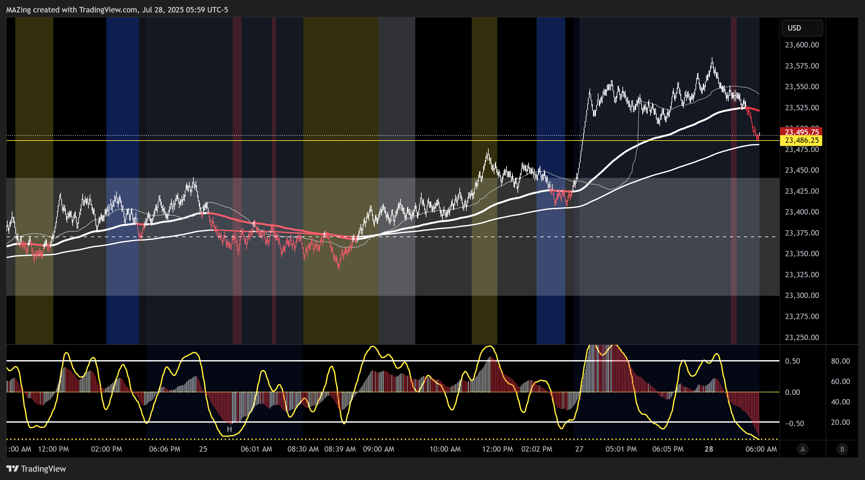Click the 23,400.00 price axis label
The height and width of the screenshot is (480, 865).
coord(801,212)
